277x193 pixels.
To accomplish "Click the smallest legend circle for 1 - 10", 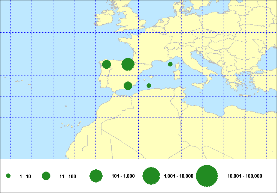I will pyautogui.click(x=8, y=176).
